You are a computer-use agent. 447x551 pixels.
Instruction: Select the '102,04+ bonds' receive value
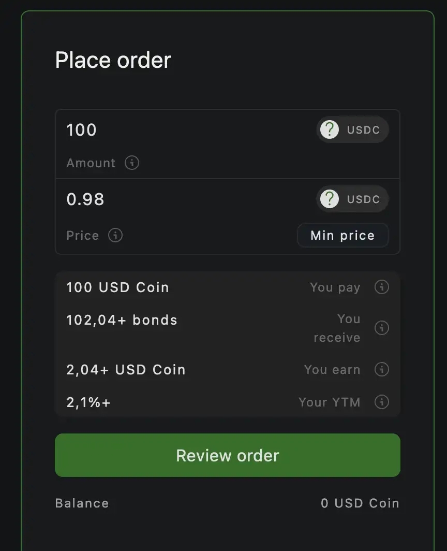click(x=122, y=320)
